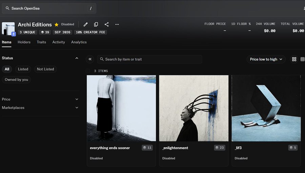Select the Listed status filter
This screenshot has width=305, height=173.
click(x=23, y=69)
